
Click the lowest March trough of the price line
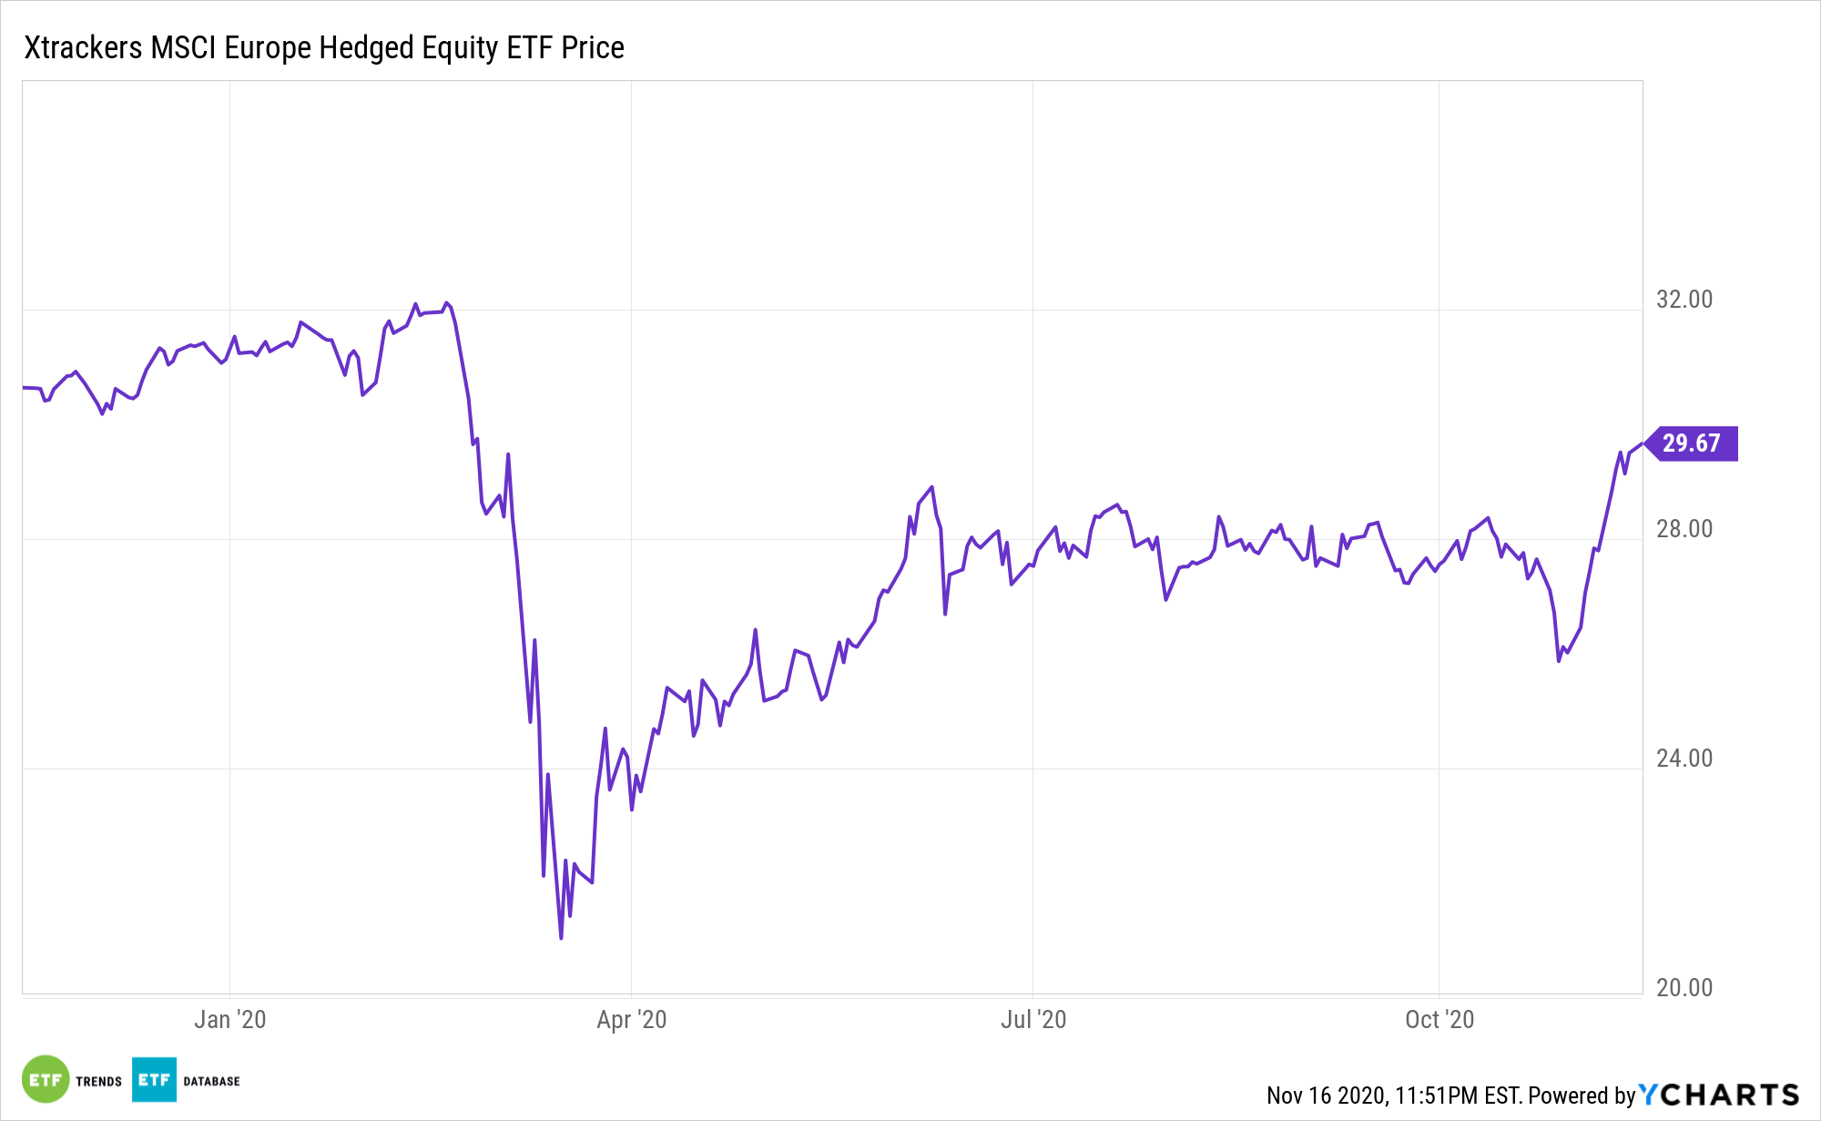561,937
